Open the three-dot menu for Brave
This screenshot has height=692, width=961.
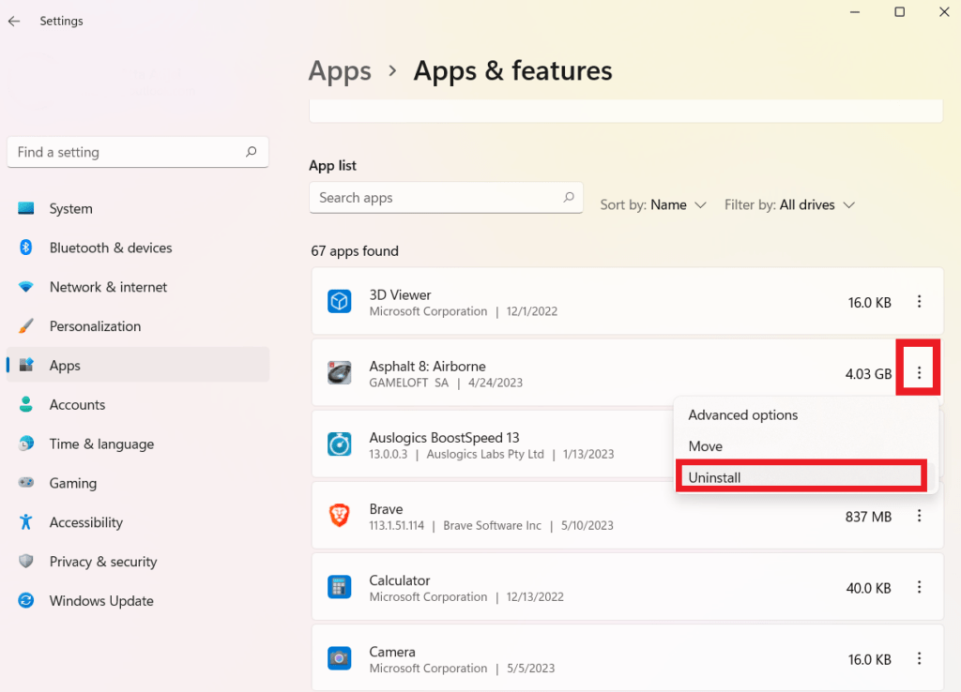pyautogui.click(x=919, y=516)
